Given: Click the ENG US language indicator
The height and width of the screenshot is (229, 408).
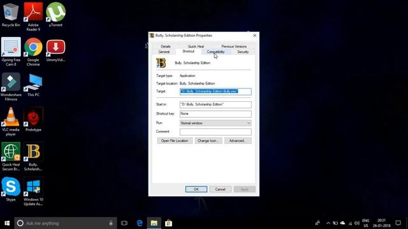Looking at the screenshot, I should (366, 223).
